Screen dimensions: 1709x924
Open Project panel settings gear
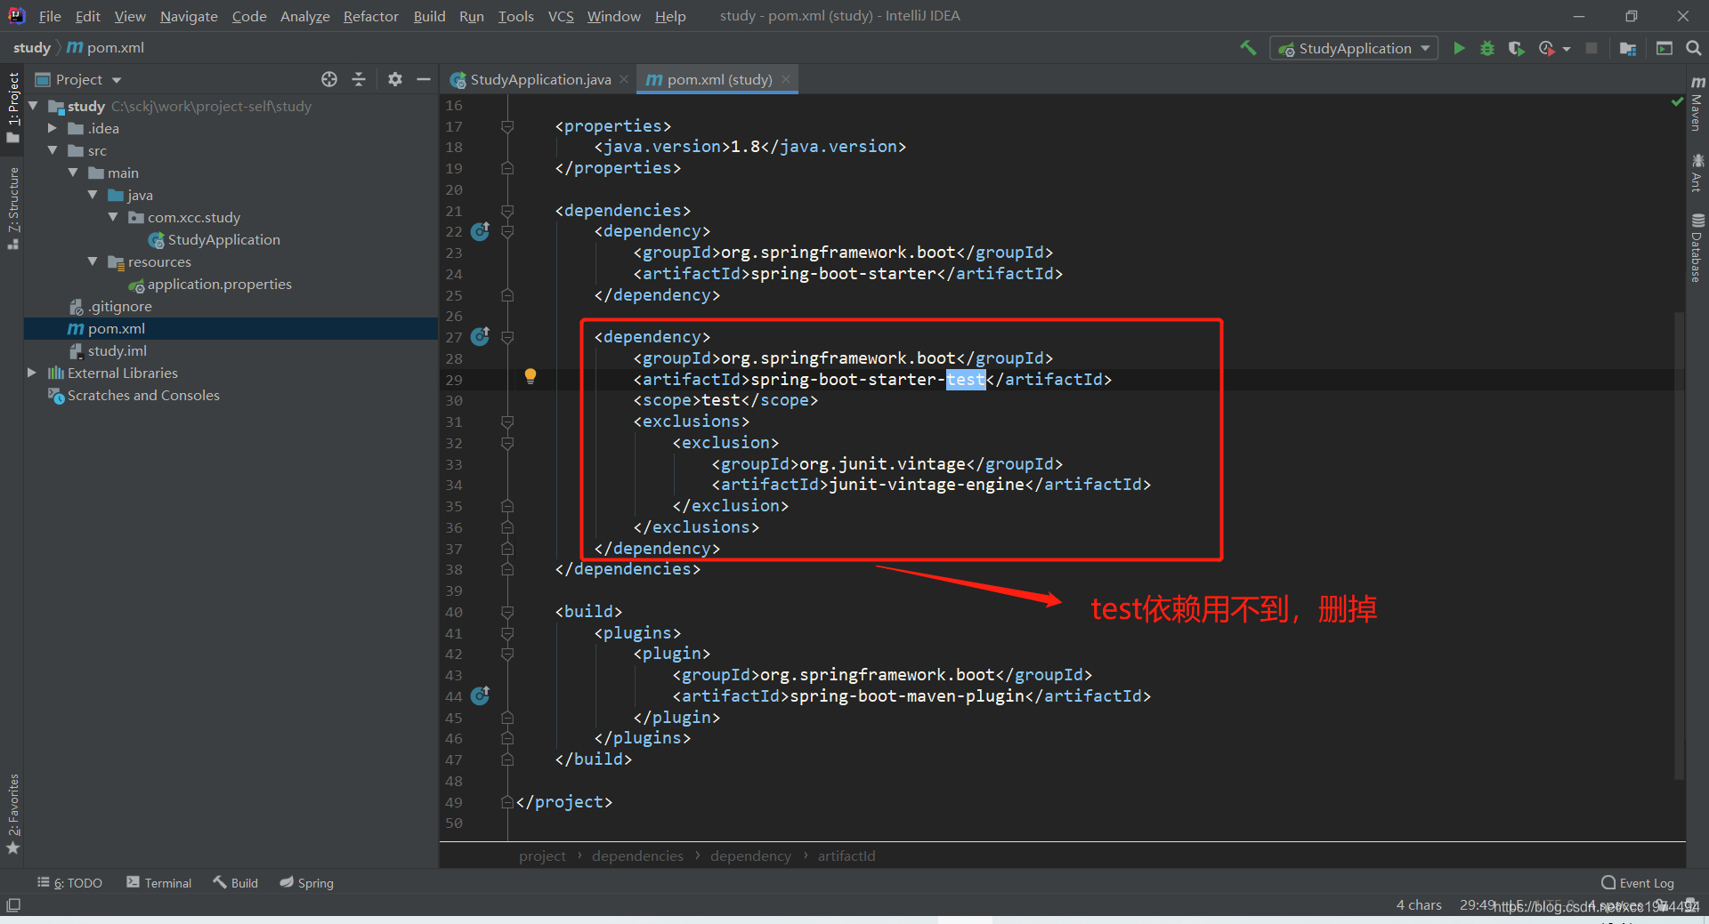[395, 79]
